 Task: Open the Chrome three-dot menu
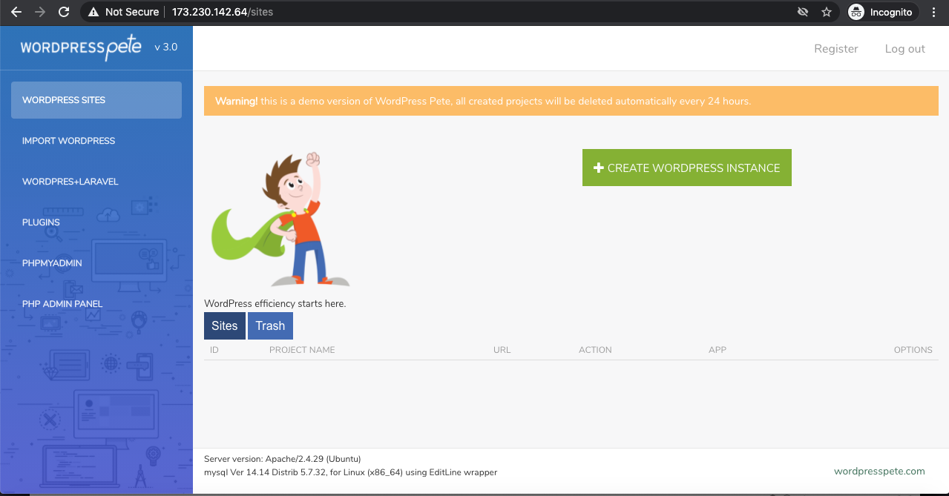click(x=933, y=12)
